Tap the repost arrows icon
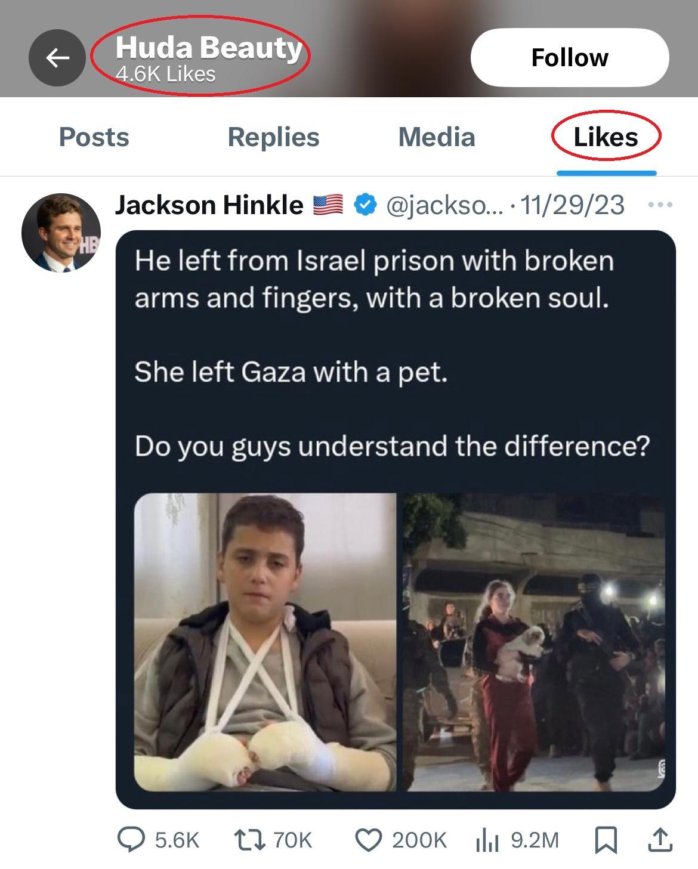Image resolution: width=698 pixels, height=869 pixels. tap(248, 840)
